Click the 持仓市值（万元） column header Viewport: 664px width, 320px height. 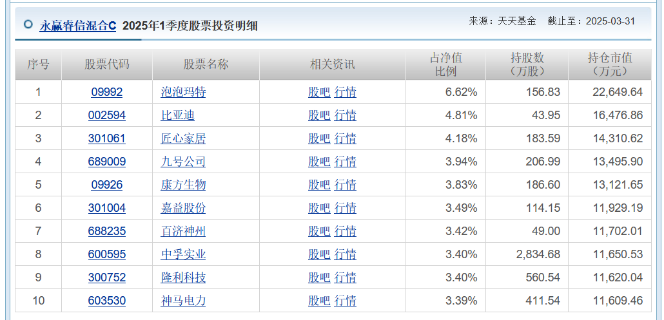coord(610,64)
